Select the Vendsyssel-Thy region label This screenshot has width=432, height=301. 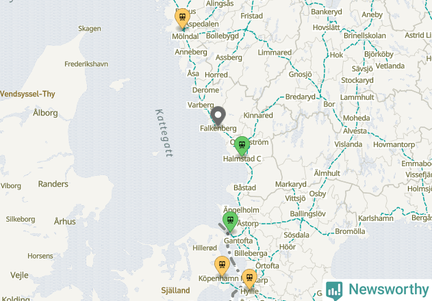27,94
